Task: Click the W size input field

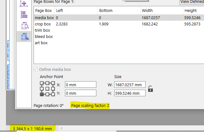Action: pyautogui.click(x=130, y=85)
